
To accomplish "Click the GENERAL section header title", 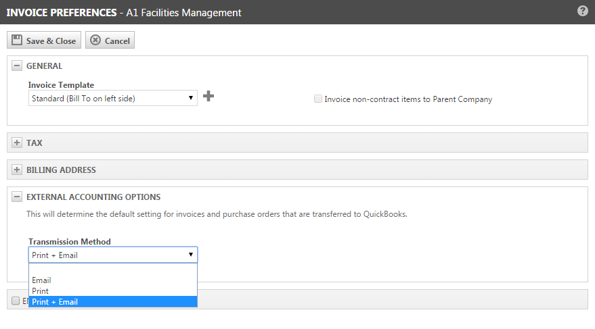I will [x=44, y=66].
